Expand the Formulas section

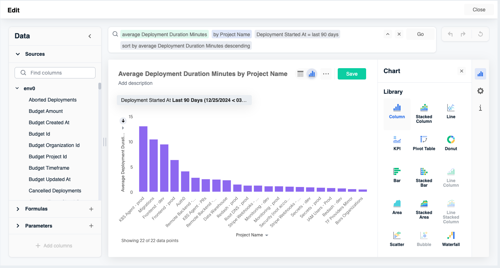coord(18,209)
